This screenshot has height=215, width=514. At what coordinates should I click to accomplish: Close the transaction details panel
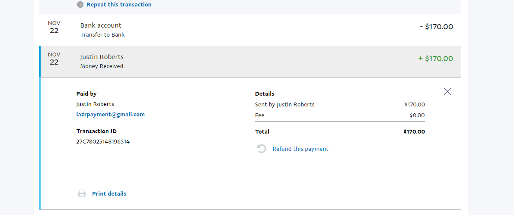pos(447,92)
